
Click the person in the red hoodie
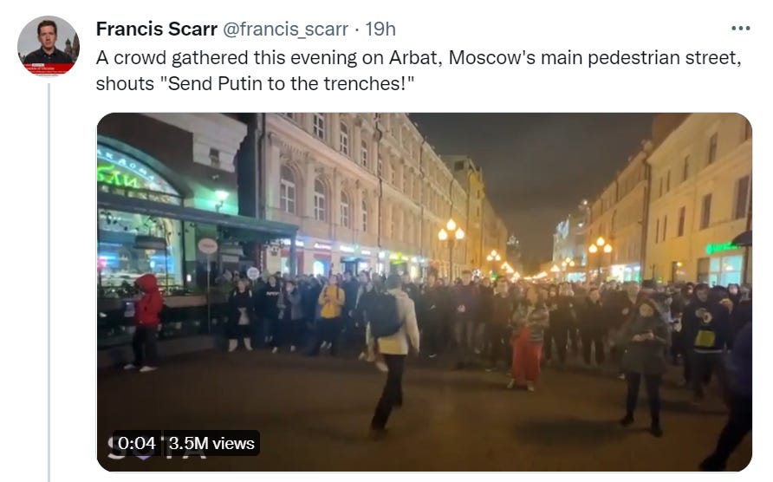146,322
